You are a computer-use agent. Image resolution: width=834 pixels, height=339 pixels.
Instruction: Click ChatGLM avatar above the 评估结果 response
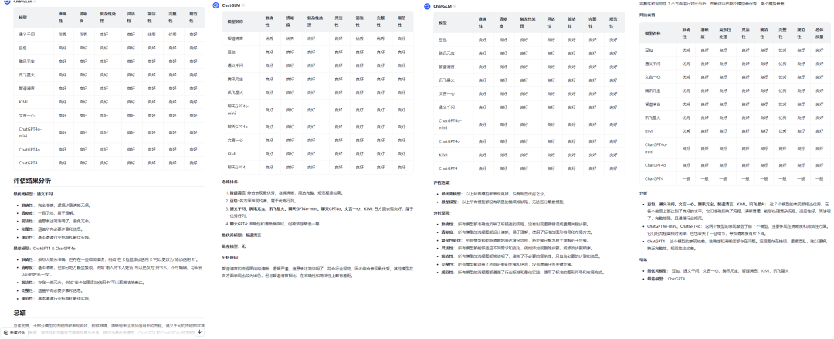427,6
